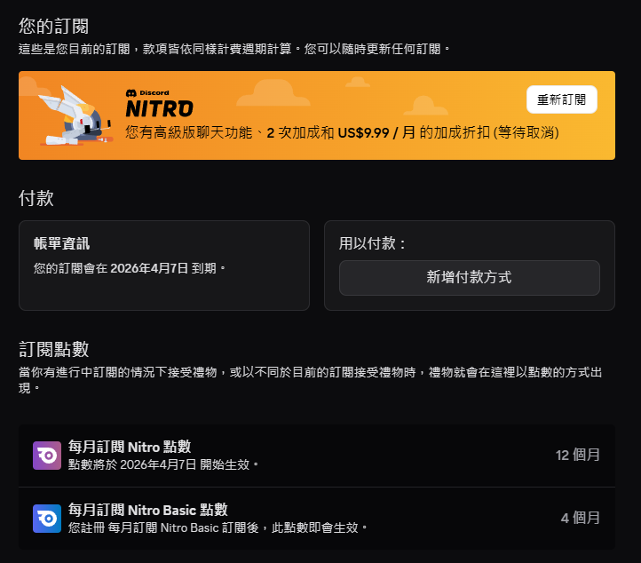Click the 訂閱點數 section heading

pyautogui.click(x=53, y=349)
